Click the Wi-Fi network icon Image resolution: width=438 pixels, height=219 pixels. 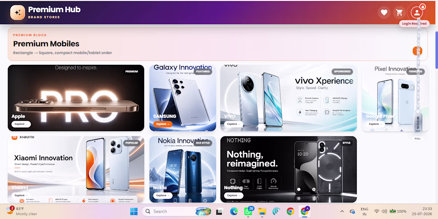(x=377, y=211)
